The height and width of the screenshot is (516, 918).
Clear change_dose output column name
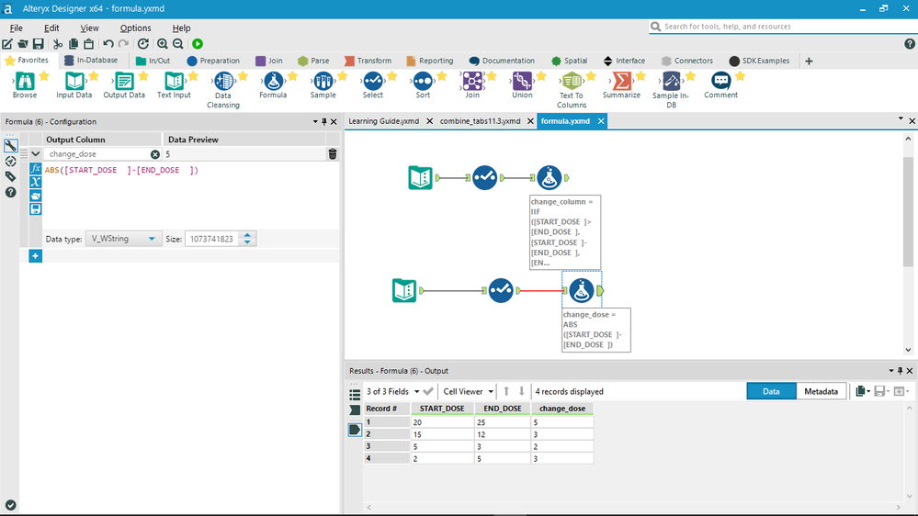(154, 154)
